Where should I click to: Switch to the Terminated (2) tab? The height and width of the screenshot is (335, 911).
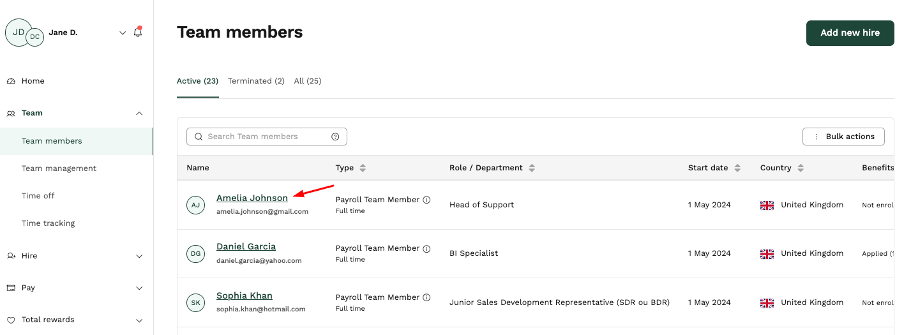pos(256,81)
